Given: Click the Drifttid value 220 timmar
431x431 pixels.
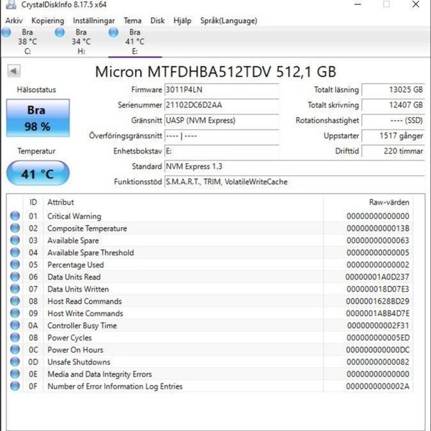Looking at the screenshot, I should 393,151.
